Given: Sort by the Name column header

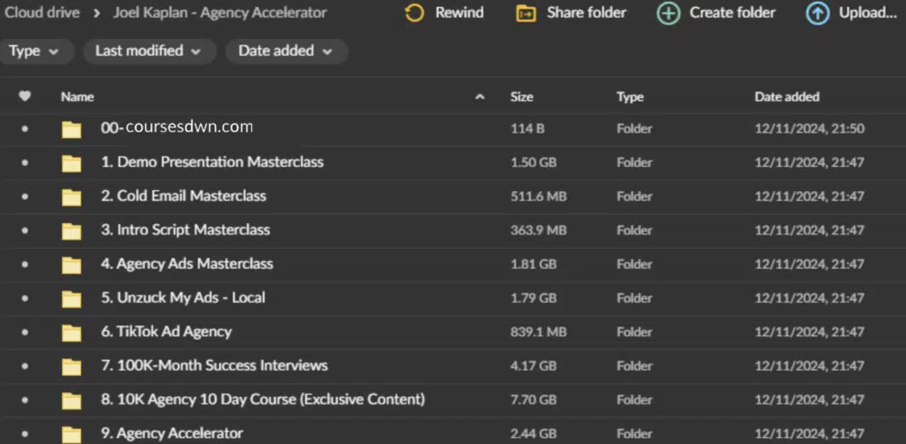Looking at the screenshot, I should 78,97.
